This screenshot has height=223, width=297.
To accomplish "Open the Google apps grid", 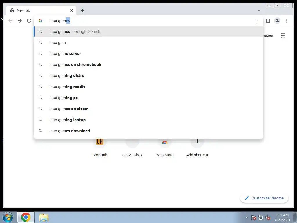I will tap(283, 35).
